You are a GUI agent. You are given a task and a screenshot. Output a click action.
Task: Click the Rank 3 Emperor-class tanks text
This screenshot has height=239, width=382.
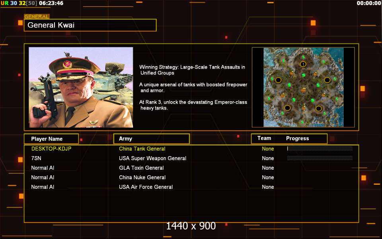(193, 105)
